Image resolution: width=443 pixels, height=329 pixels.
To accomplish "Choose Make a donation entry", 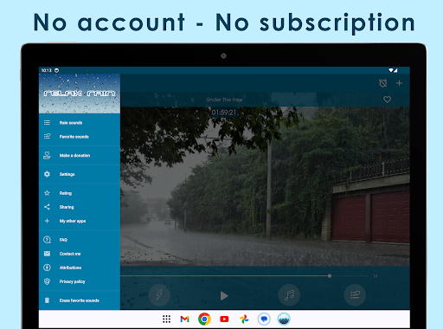I will (x=80, y=155).
